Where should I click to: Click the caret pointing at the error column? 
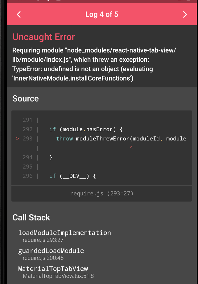tap(131, 148)
